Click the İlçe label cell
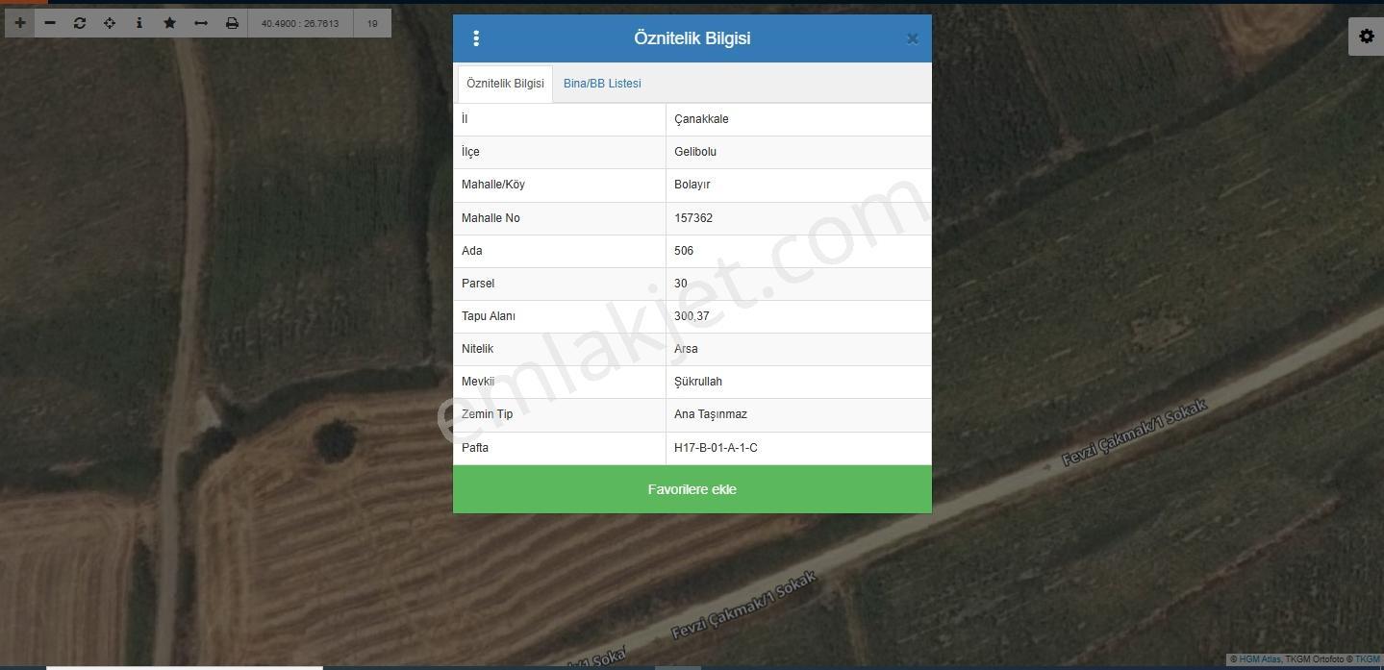Image resolution: width=1384 pixels, height=670 pixels. (559, 152)
